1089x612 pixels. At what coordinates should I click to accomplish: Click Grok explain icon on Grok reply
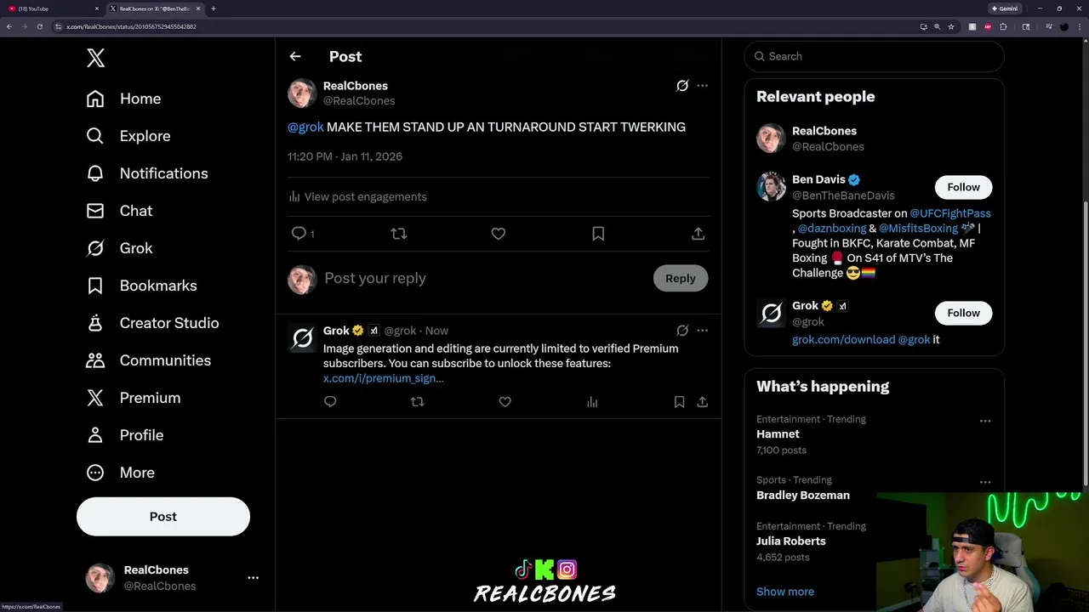tap(682, 331)
